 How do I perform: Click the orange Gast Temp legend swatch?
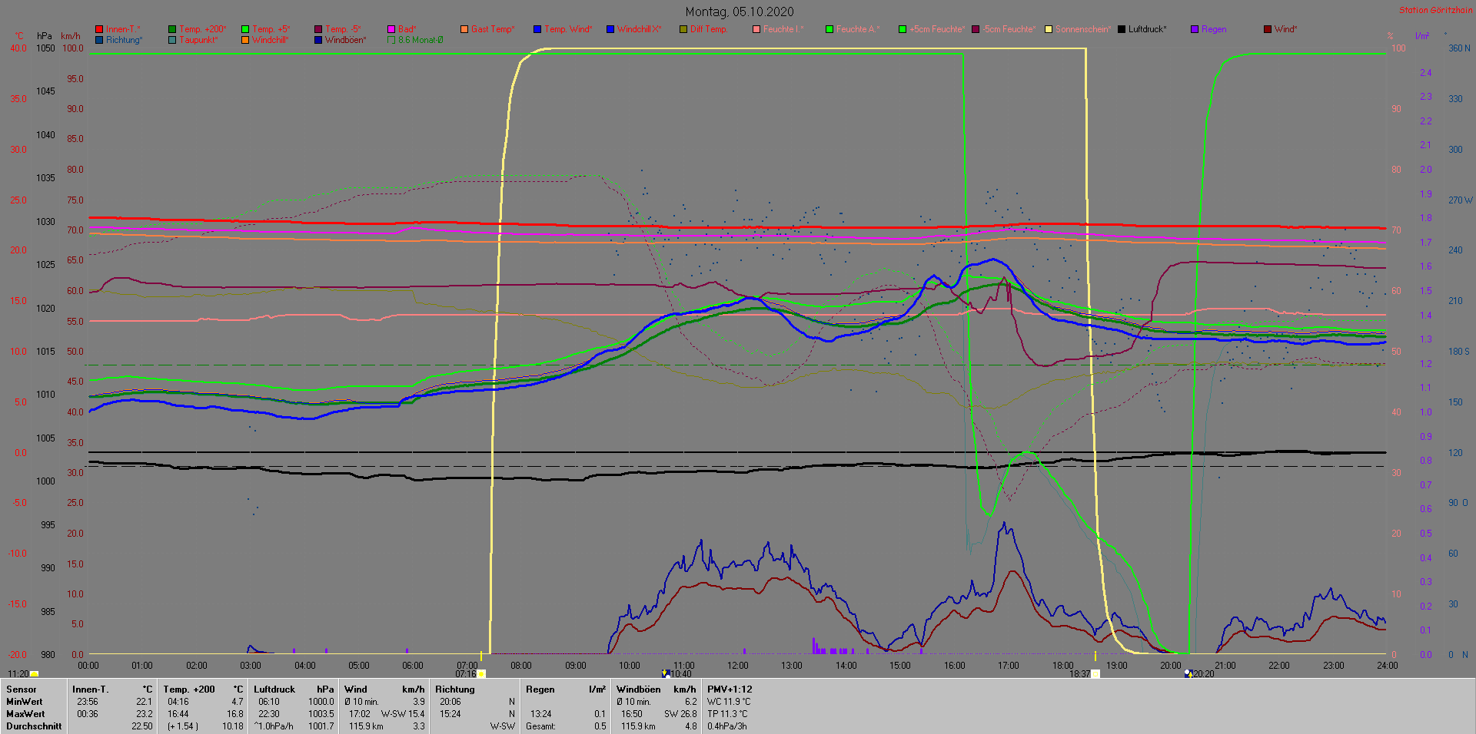point(464,29)
